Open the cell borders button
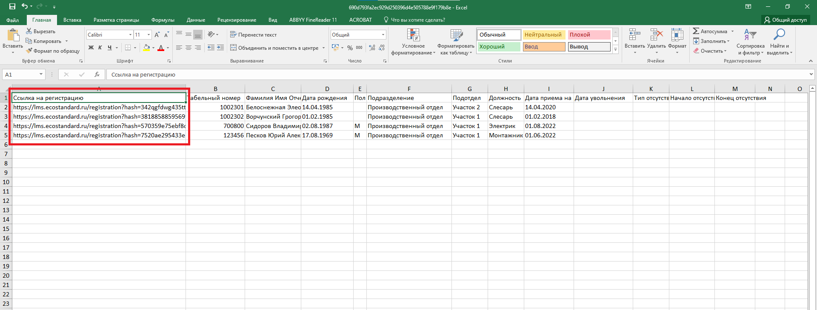The width and height of the screenshot is (817, 310). tap(128, 48)
